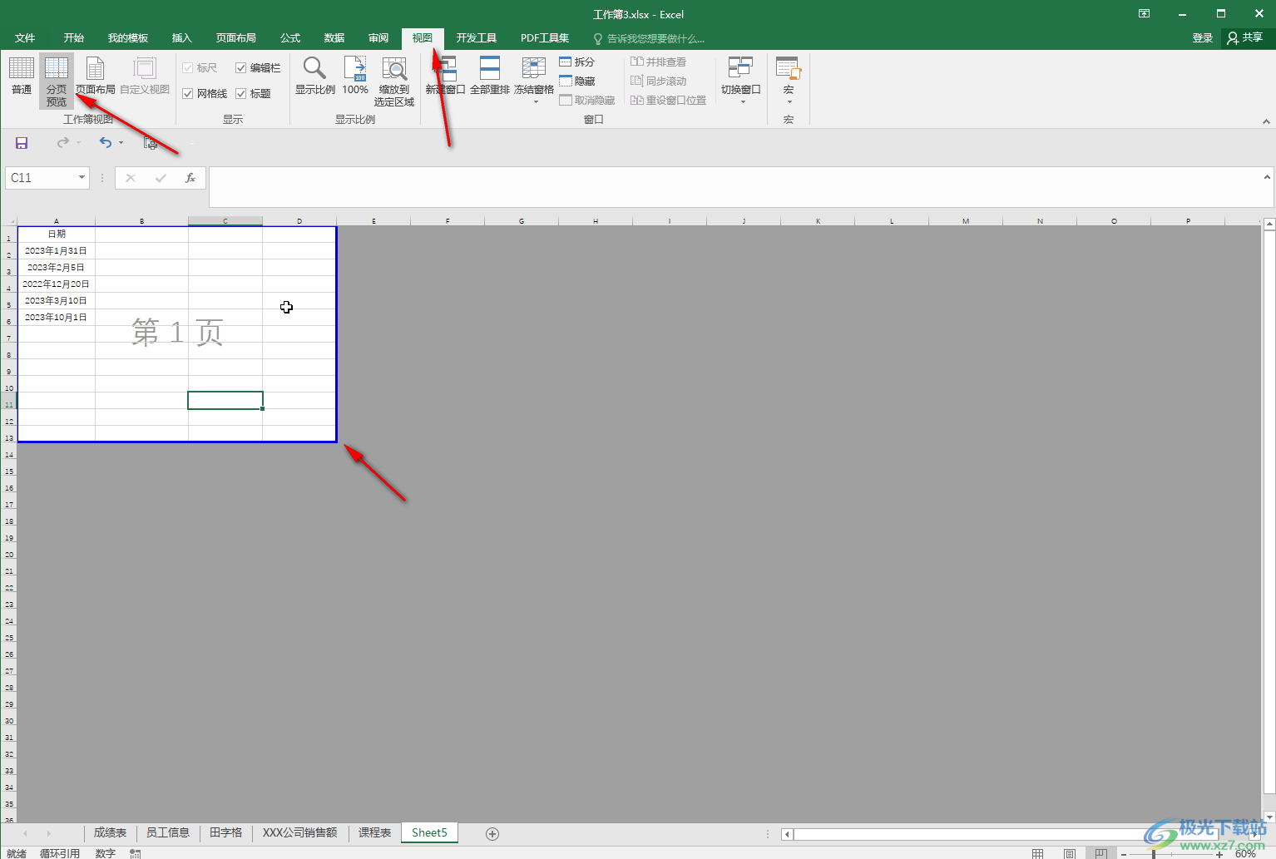The width and height of the screenshot is (1276, 859).
Task: Switch to the PDF工具集 tab
Action: (x=545, y=38)
